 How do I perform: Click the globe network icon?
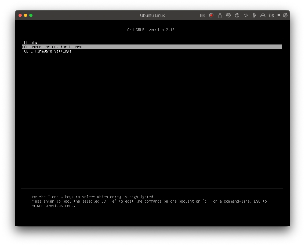[237, 15]
